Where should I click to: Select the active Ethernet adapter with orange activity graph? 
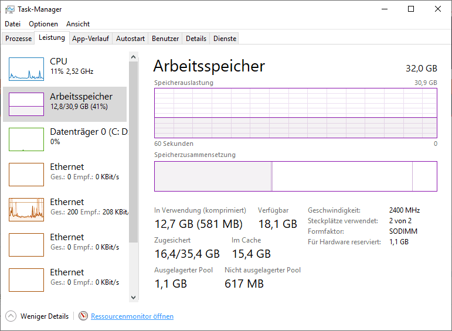(x=26, y=209)
